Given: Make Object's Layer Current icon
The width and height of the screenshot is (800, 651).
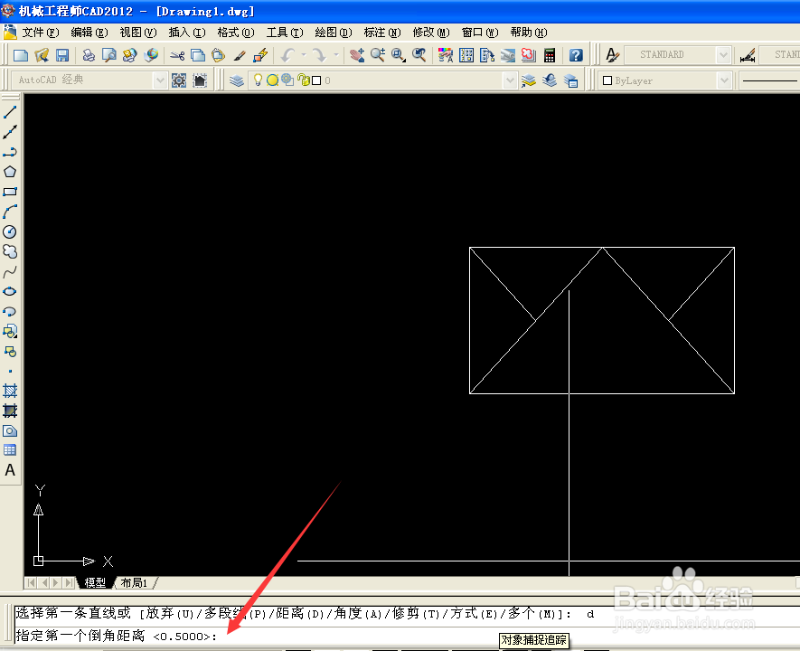Looking at the screenshot, I should pyautogui.click(x=529, y=80).
